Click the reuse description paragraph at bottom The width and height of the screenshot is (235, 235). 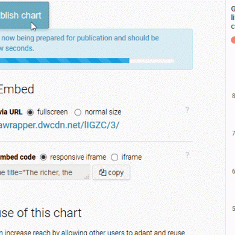(92, 232)
